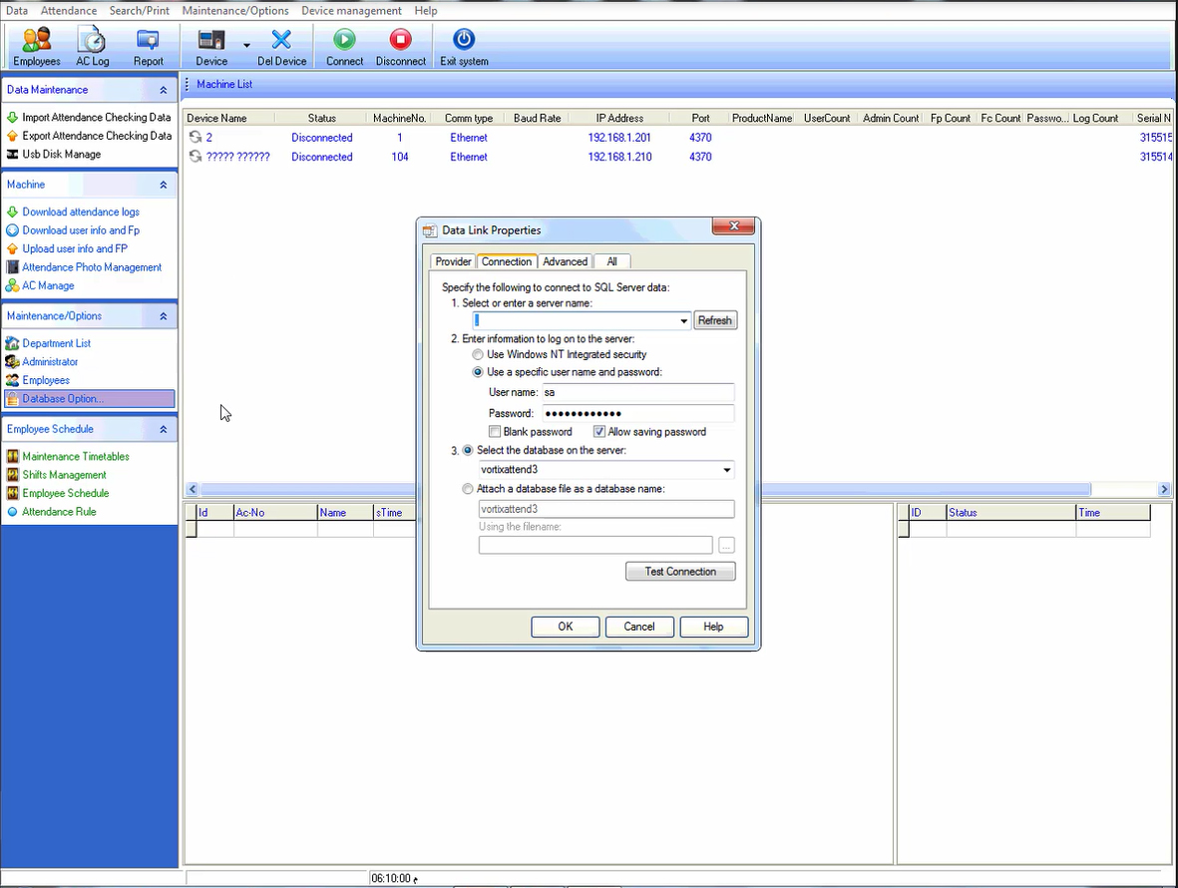Uncheck Allow saving password
1178x888 pixels.
(x=598, y=432)
